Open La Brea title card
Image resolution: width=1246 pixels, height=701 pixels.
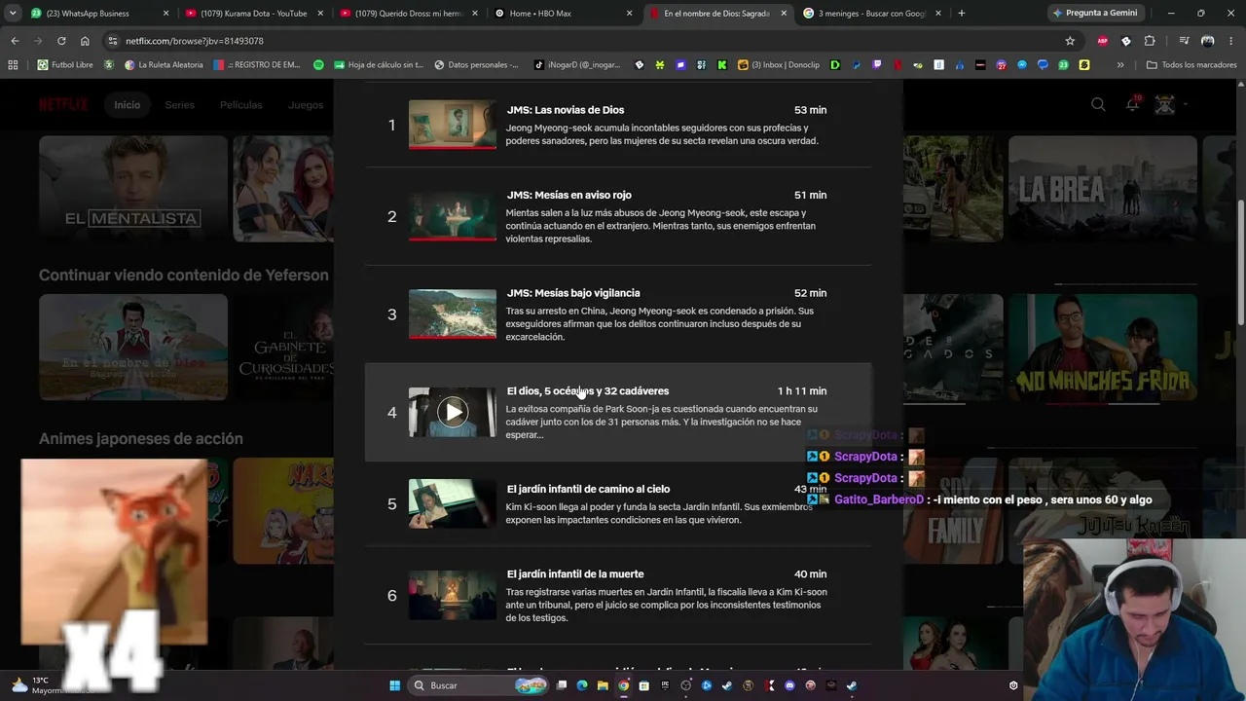click(1103, 189)
